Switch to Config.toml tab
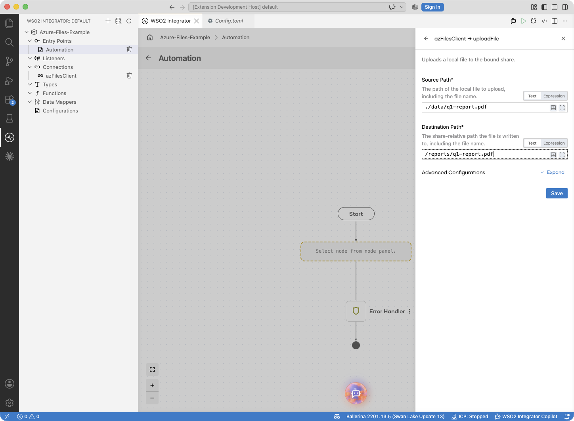Screen dimensions: 574x421 tap(229, 21)
